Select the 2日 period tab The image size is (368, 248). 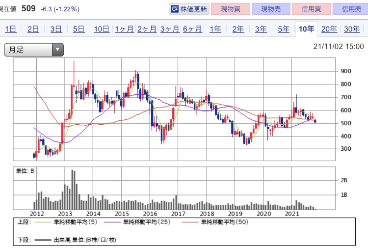click(x=33, y=29)
